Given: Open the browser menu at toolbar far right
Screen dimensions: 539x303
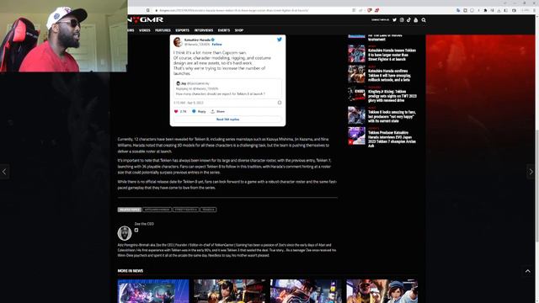Looking at the screenshot, I should [x=534, y=10].
